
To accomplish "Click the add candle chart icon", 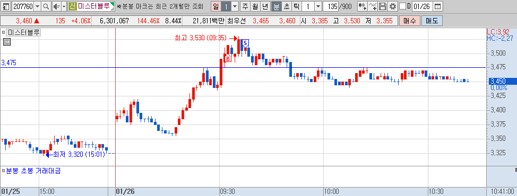I will (x=363, y=6).
